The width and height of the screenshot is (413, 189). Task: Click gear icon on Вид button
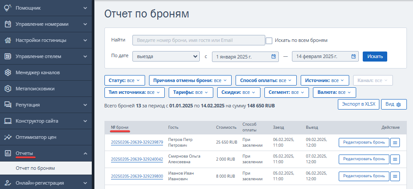tap(399, 104)
